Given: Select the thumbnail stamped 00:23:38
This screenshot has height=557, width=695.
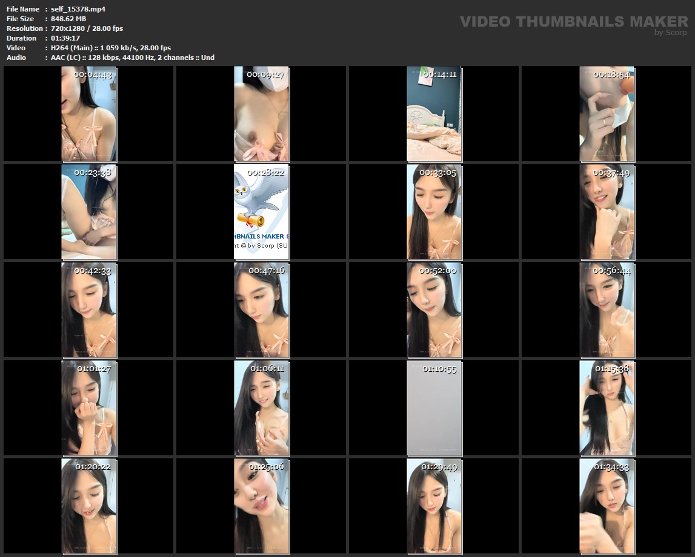Looking at the screenshot, I should (89, 212).
